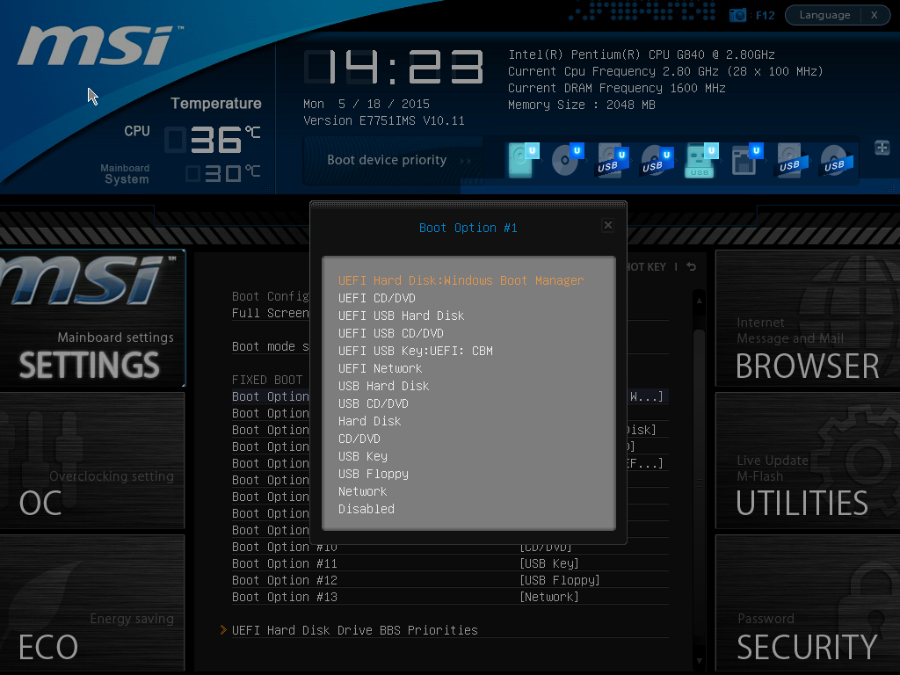
Task: Pick USB Hard Disk from list
Action: (x=383, y=387)
